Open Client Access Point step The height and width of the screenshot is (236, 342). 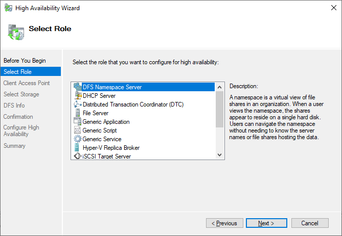coord(27,83)
